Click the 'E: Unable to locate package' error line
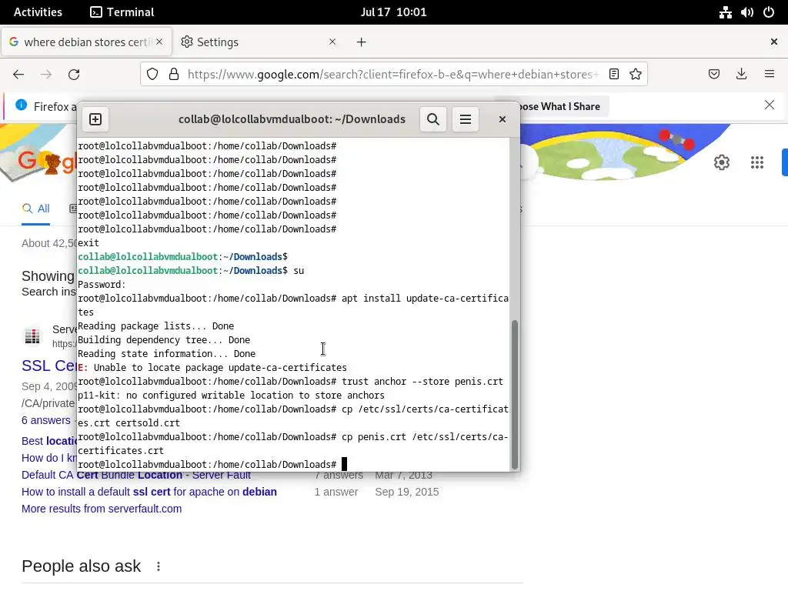Image resolution: width=788 pixels, height=591 pixels. pos(212,368)
